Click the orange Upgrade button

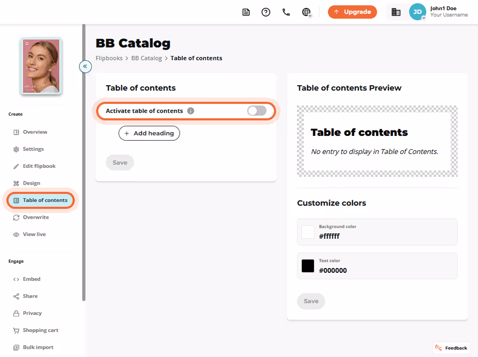point(352,12)
